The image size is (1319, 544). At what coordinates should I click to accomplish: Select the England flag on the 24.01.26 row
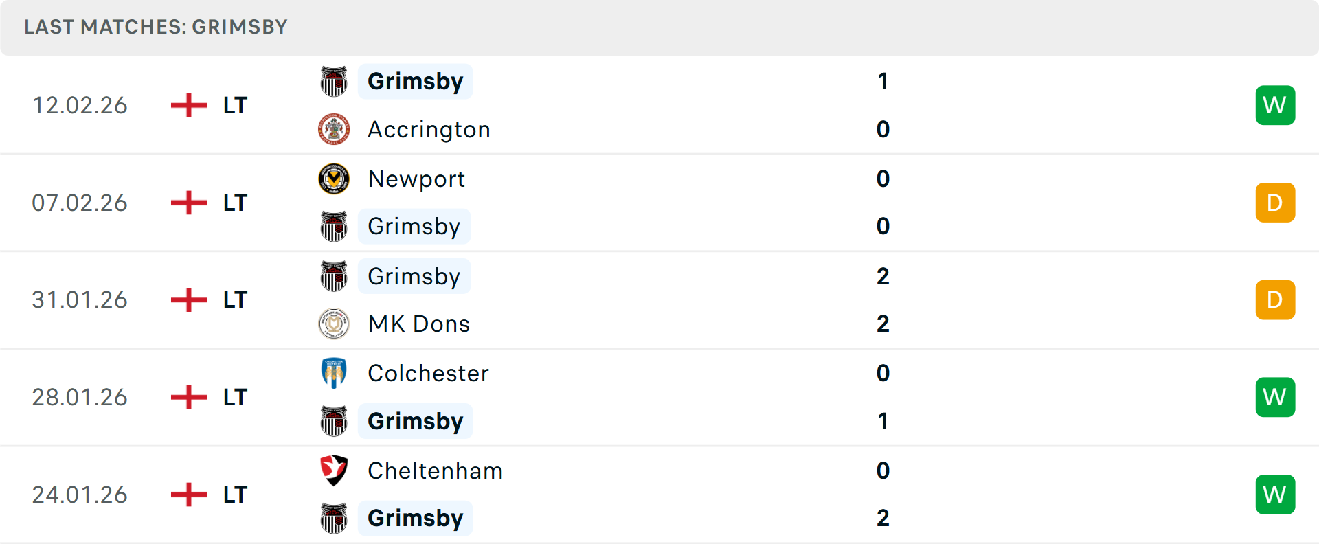coord(188,494)
